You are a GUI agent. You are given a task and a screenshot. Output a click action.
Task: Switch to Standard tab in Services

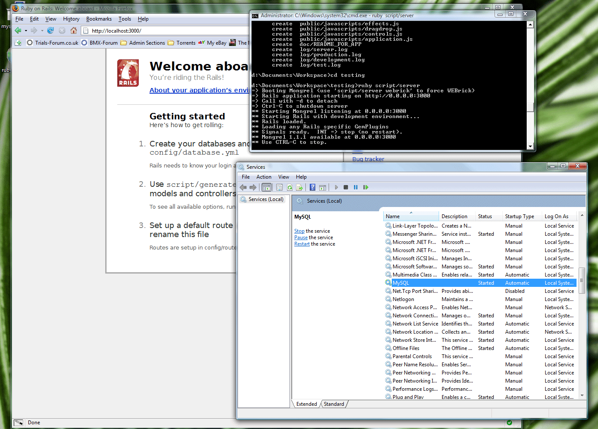point(334,404)
